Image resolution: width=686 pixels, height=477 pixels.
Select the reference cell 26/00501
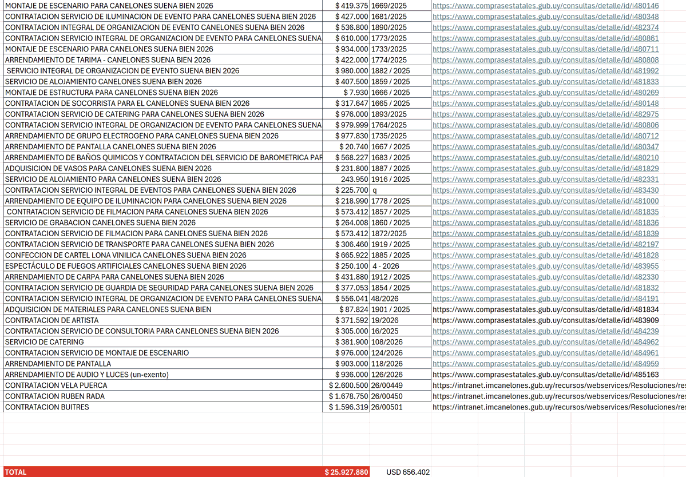401,407
